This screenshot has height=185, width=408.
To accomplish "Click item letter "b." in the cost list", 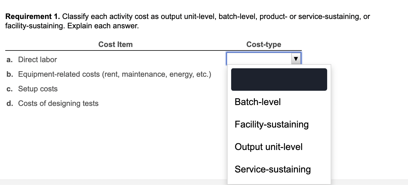I will pyautogui.click(x=9, y=74).
